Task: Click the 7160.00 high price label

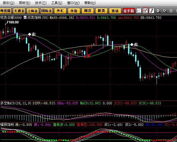Action: coord(12,22)
